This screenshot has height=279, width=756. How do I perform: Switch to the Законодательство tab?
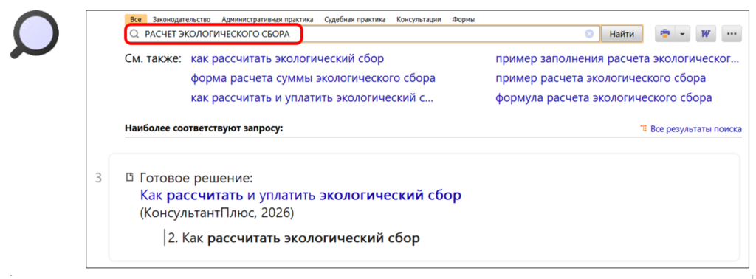[x=182, y=20]
